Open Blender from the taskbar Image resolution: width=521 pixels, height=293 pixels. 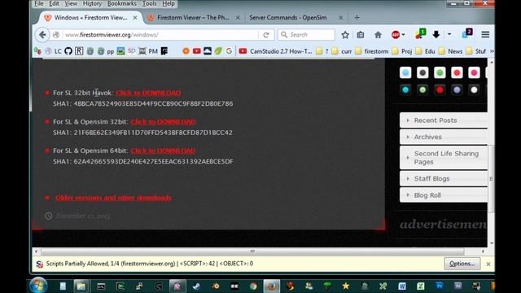(216, 286)
